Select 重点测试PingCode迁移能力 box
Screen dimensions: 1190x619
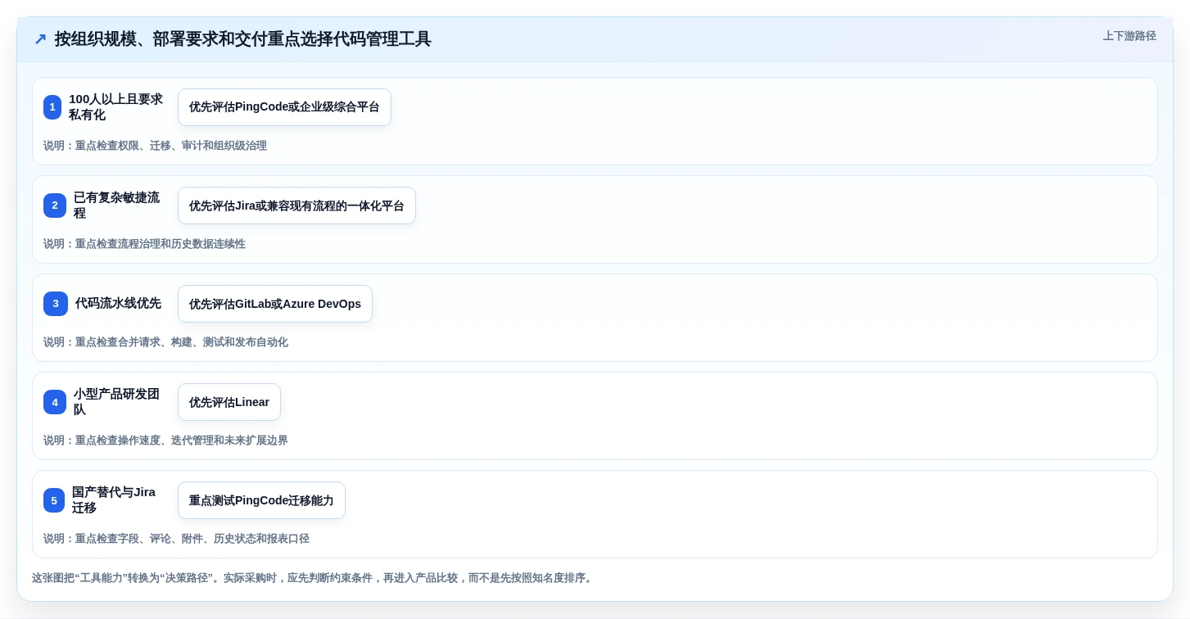pyautogui.click(x=261, y=500)
